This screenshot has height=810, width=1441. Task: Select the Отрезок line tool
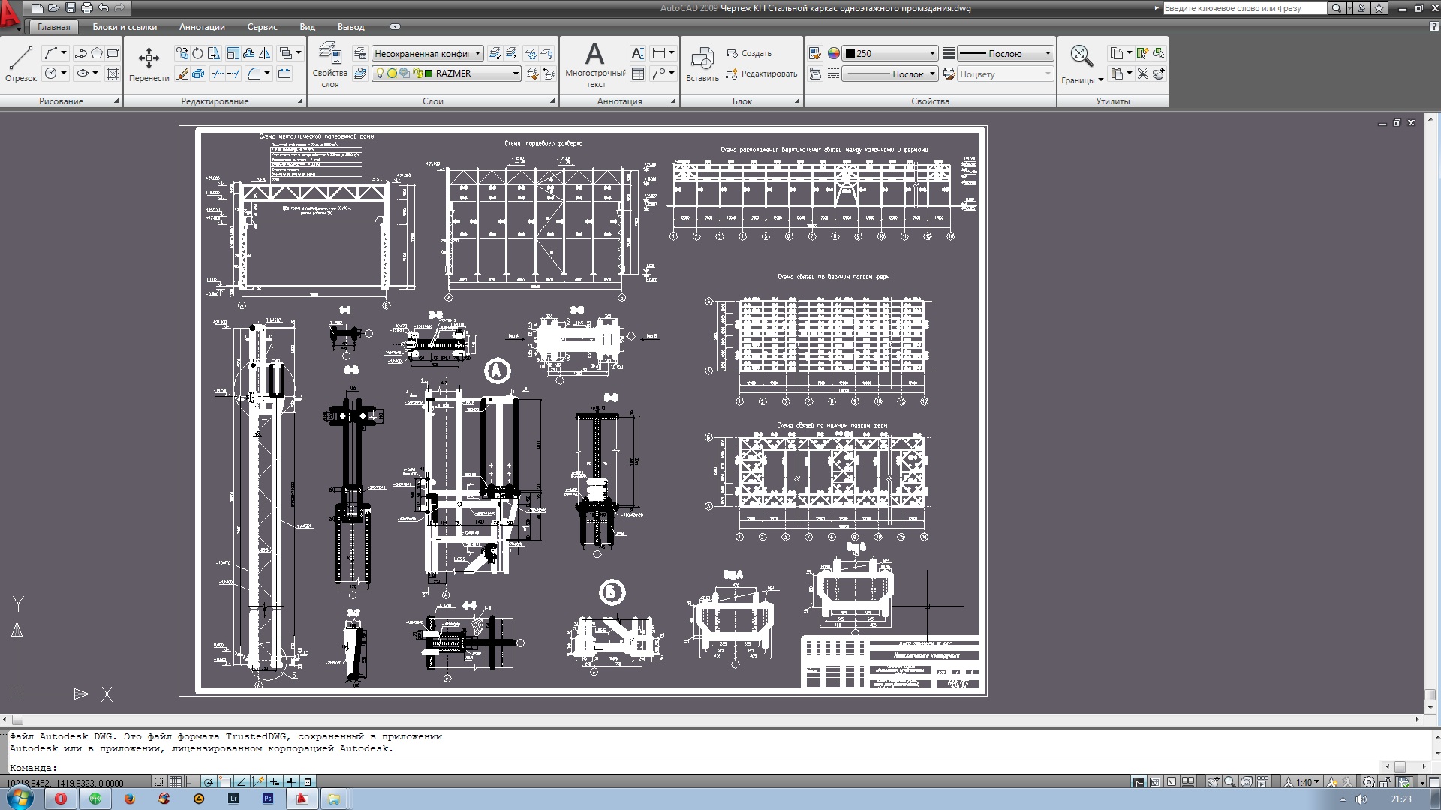(x=20, y=63)
